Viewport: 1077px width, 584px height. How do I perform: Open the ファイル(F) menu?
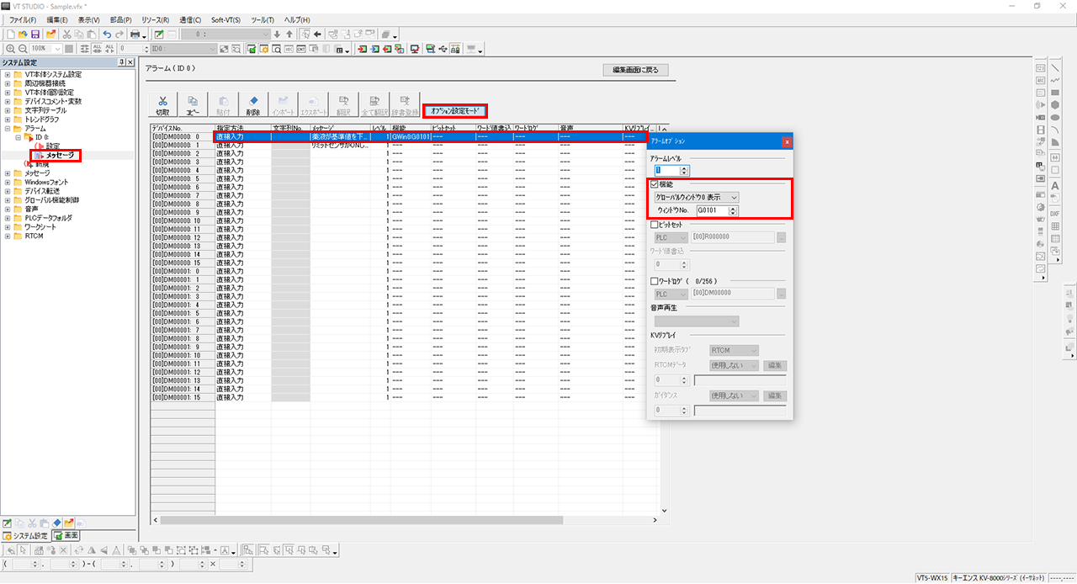pyautogui.click(x=22, y=19)
